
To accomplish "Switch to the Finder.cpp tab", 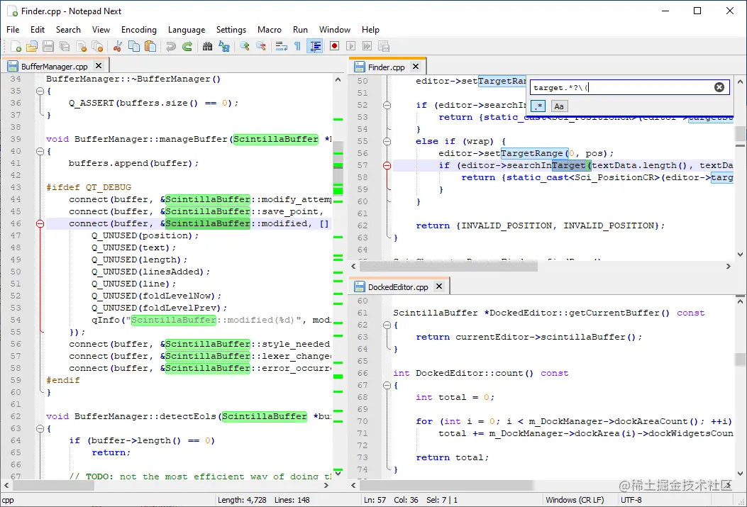I will tap(386, 67).
